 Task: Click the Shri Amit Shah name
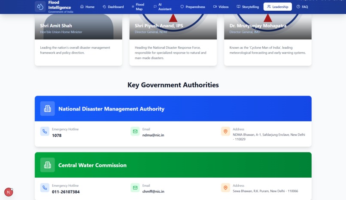pos(56,26)
